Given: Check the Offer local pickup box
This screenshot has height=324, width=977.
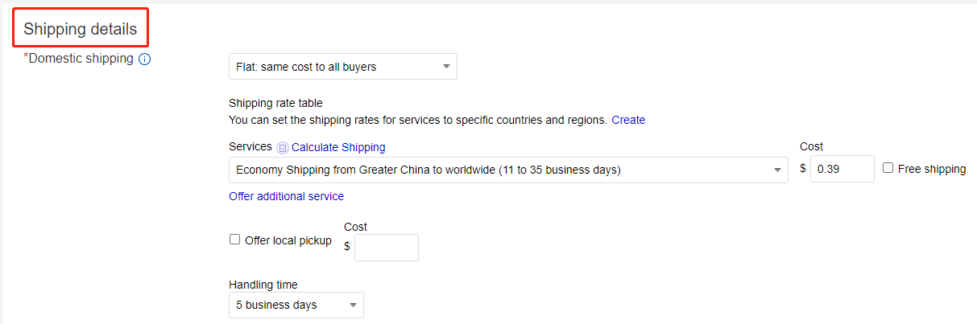Looking at the screenshot, I should tap(235, 240).
